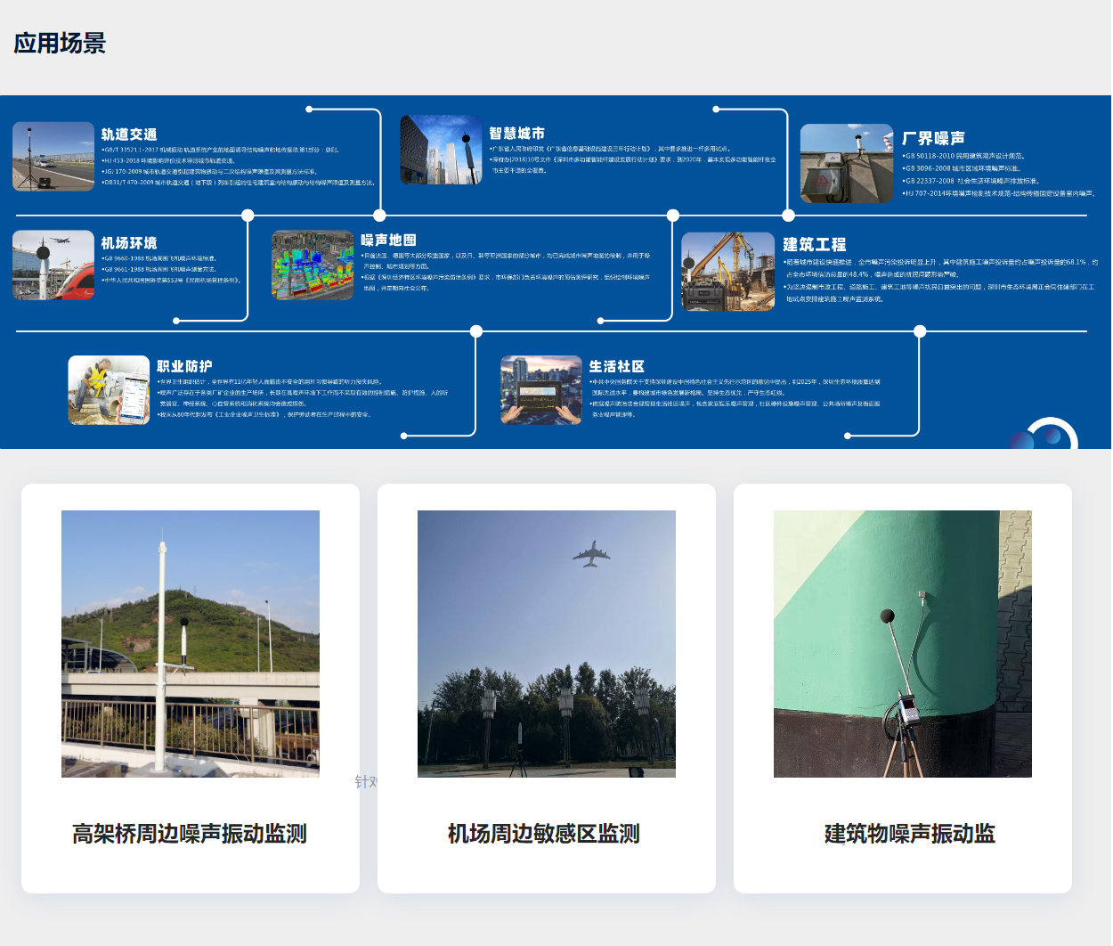Click the 建筑工程 title text
Screen dimensions: 1113x946
pyautogui.click(x=814, y=245)
